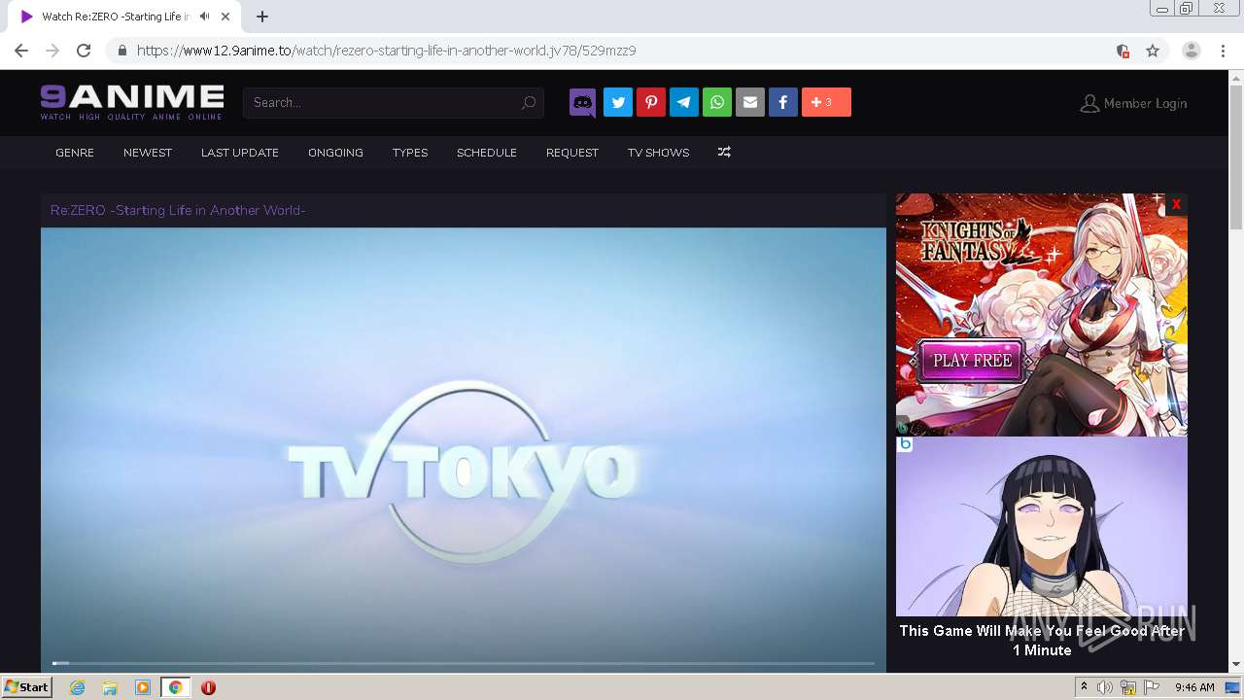Screen dimensions: 1244x700
Task: Click the PLAY FREE ad button
Action: pyautogui.click(x=972, y=360)
